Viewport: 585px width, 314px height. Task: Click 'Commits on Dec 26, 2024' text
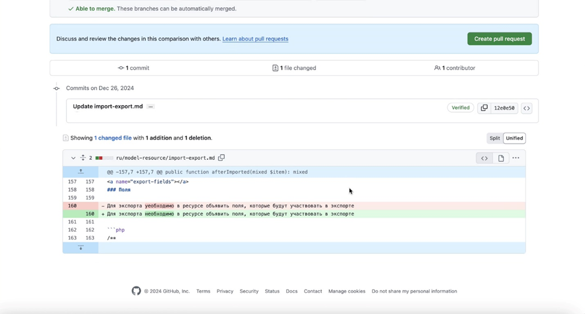click(x=100, y=88)
